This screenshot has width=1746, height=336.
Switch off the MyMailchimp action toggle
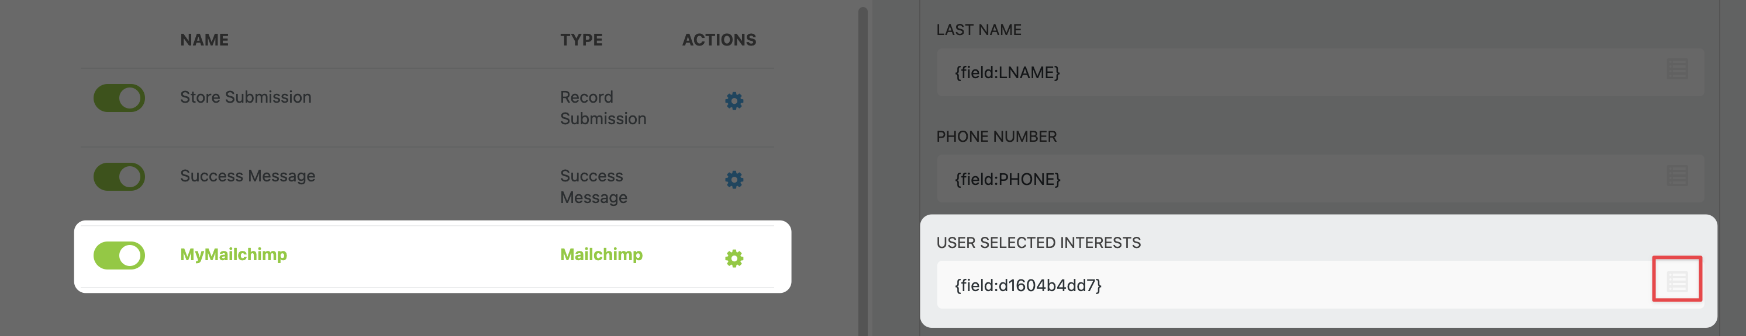[119, 256]
